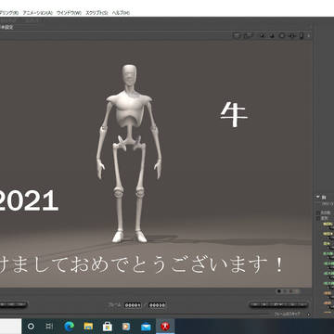The width and height of the screenshot is (334, 334).
Task: Select the figure's chest in the preview
Action: click(x=130, y=108)
